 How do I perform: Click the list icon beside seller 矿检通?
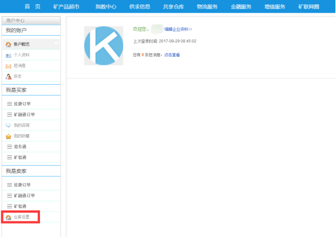pos(10,206)
